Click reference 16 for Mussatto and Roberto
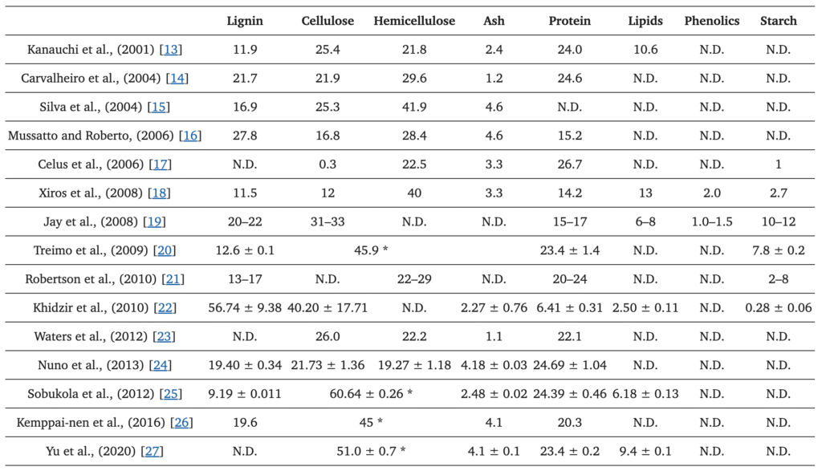This screenshot has height=471, width=822. coord(190,136)
